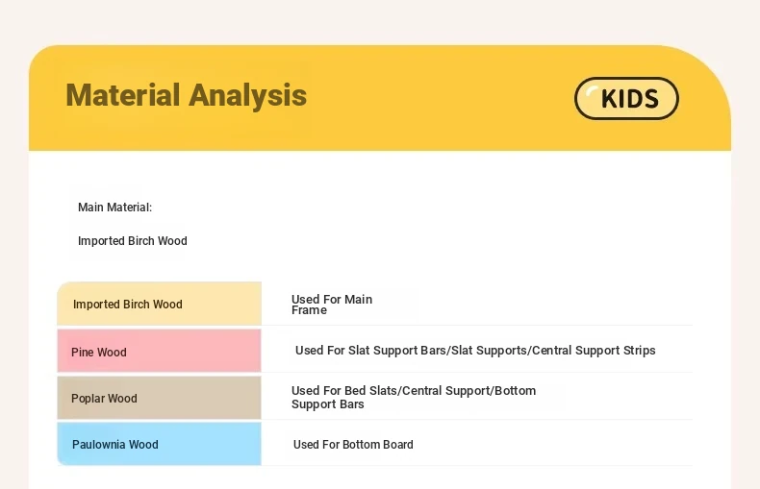Click the shine highlight inside the KIDS badge
This screenshot has height=489, width=760.
(x=592, y=91)
